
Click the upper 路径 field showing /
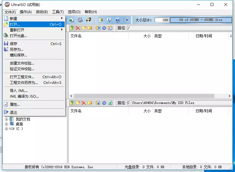180,28
